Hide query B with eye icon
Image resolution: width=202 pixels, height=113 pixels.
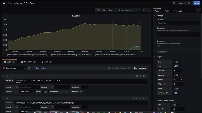(140, 98)
